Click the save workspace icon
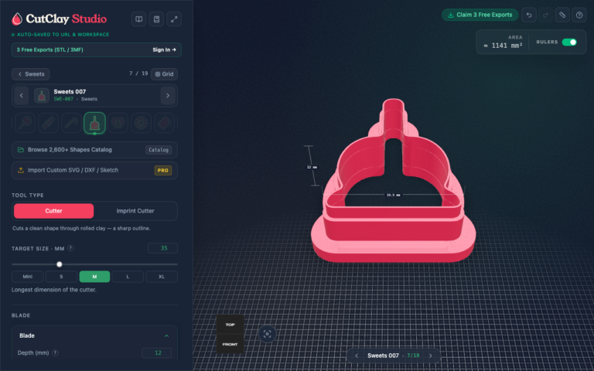The image size is (594, 371). click(x=156, y=19)
